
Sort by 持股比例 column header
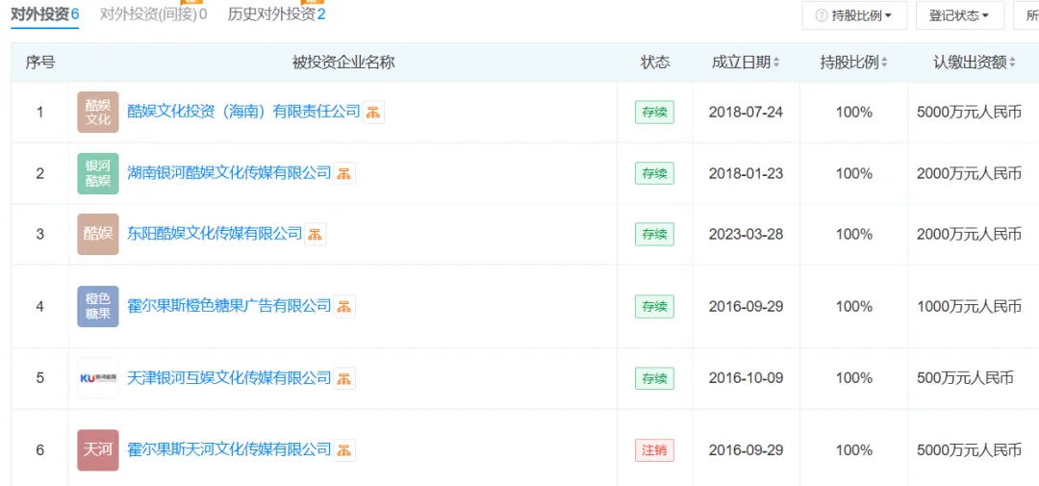853,63
